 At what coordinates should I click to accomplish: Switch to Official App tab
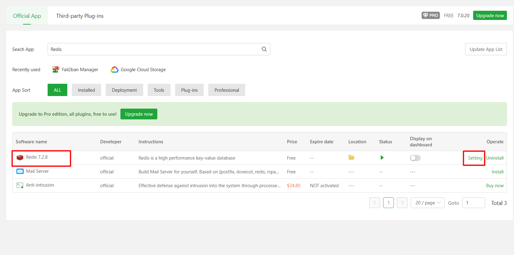[x=27, y=16]
